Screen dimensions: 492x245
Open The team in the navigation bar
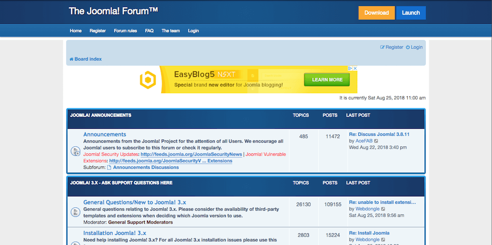coord(171,31)
